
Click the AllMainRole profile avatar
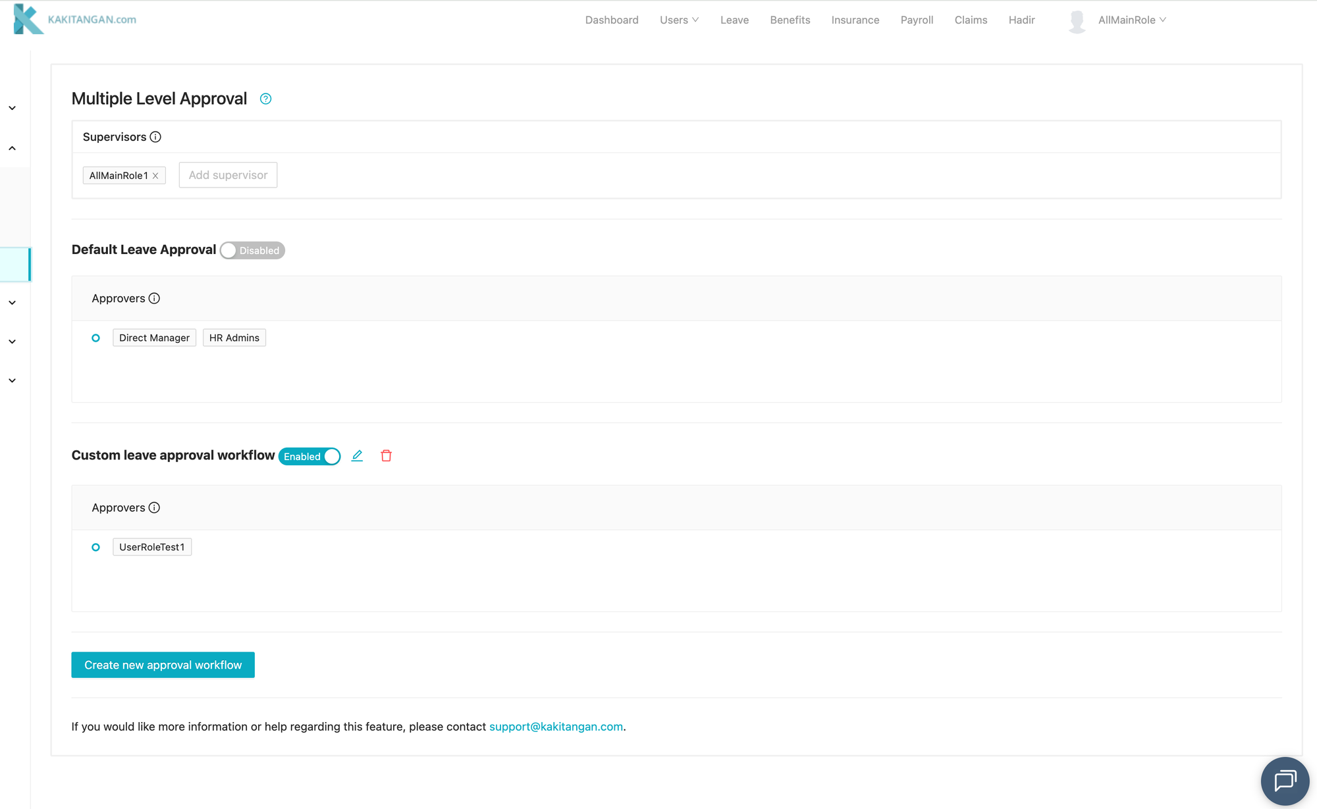(1077, 20)
